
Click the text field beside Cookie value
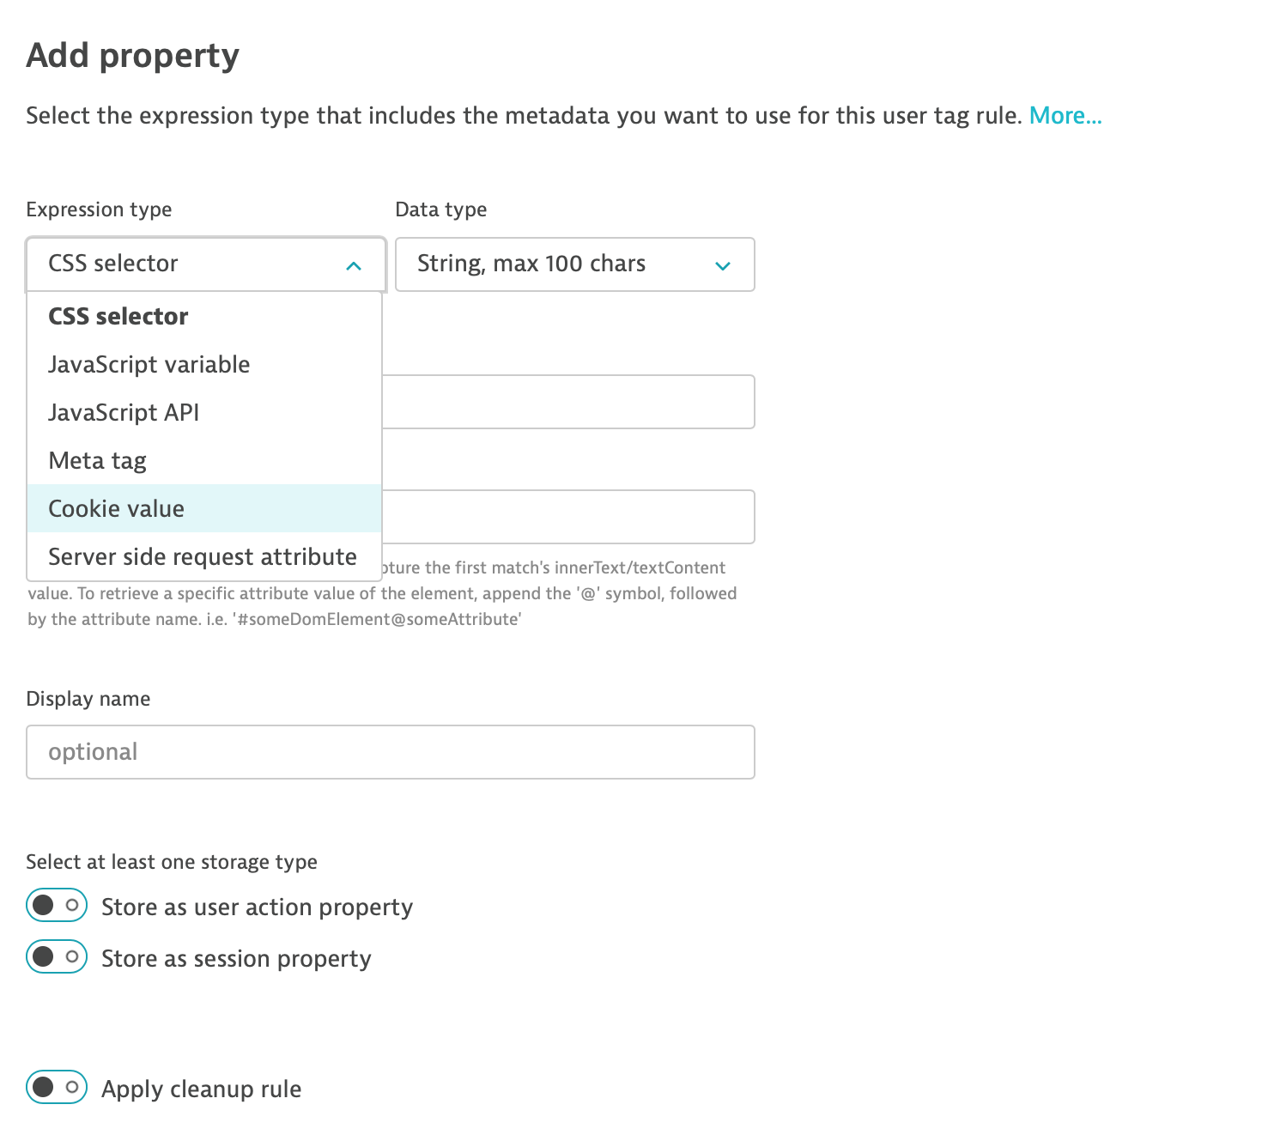[567, 517]
